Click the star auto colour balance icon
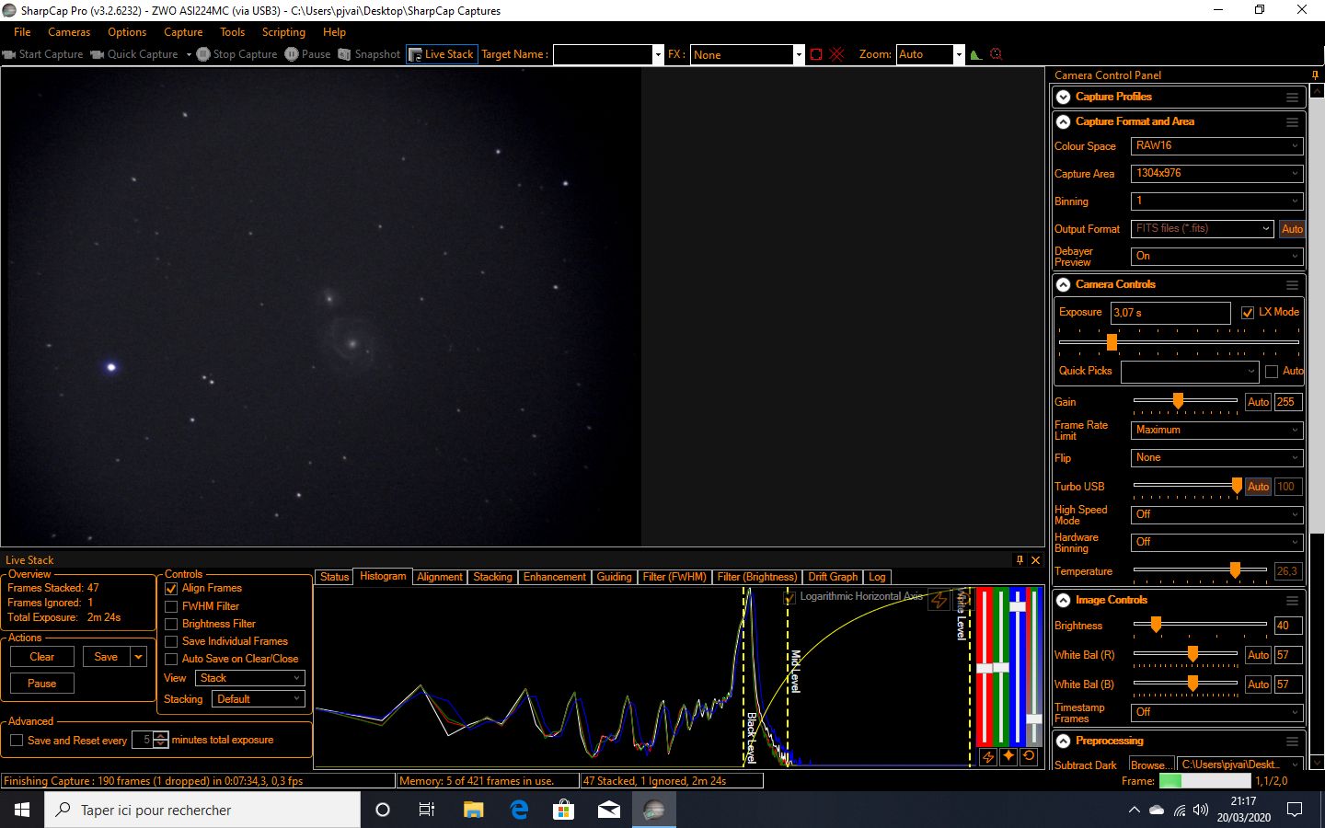This screenshot has height=828, width=1325. tap(1008, 756)
